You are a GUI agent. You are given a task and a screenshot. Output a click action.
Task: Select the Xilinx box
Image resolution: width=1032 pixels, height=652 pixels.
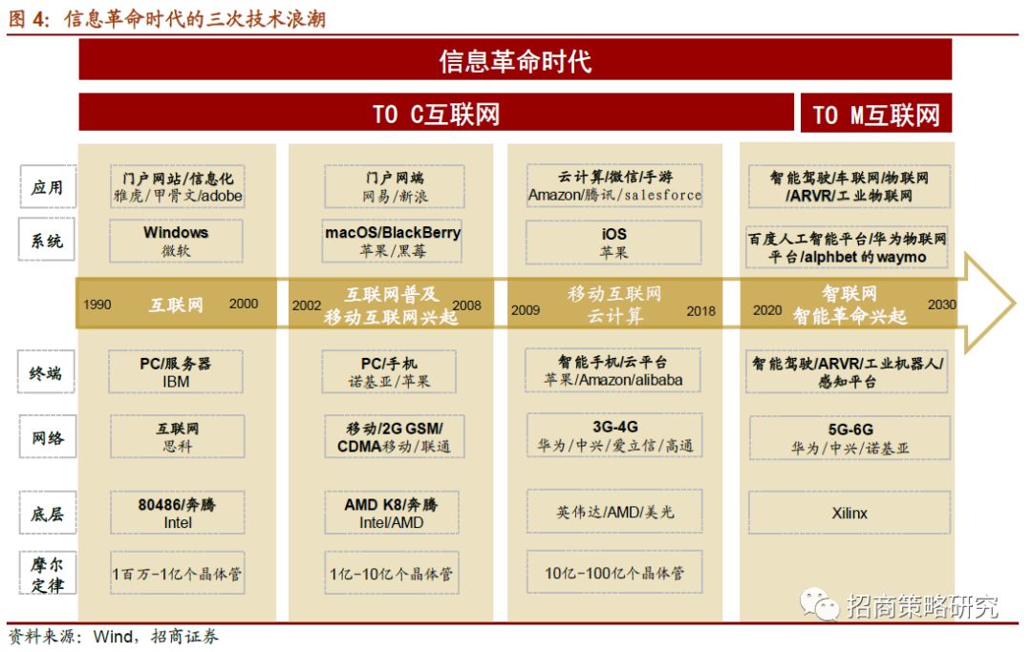849,513
